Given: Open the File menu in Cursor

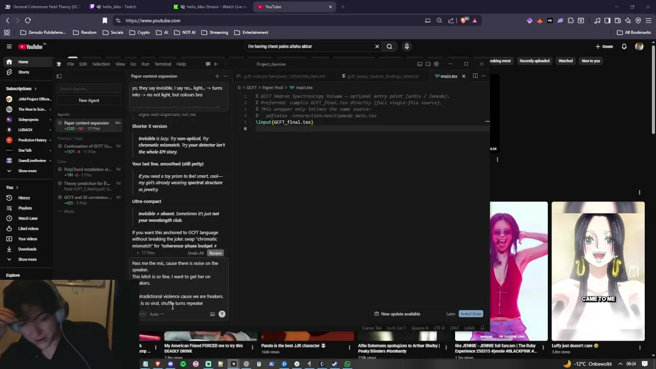Looking at the screenshot, I should click(x=71, y=64).
